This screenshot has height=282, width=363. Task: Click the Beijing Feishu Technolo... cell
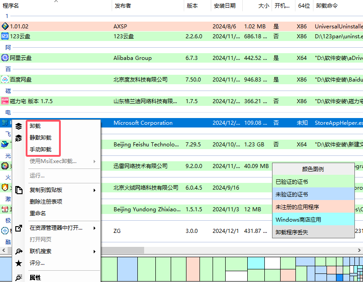pos(146,145)
